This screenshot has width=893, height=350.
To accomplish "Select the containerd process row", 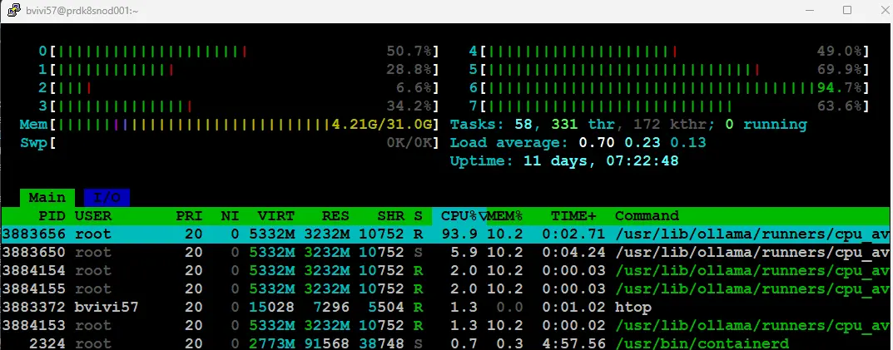I will point(446,343).
